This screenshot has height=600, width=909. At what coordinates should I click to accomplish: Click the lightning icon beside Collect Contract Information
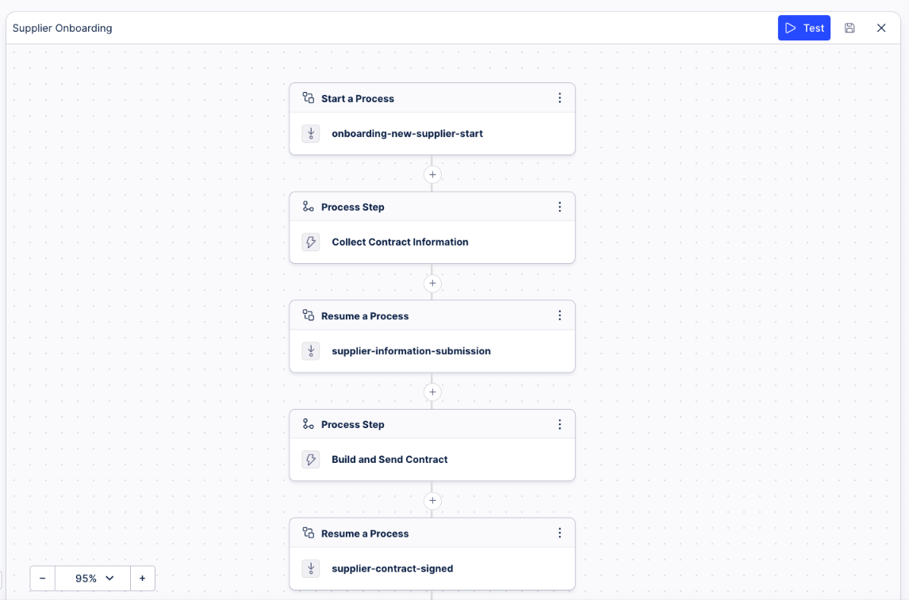point(311,242)
